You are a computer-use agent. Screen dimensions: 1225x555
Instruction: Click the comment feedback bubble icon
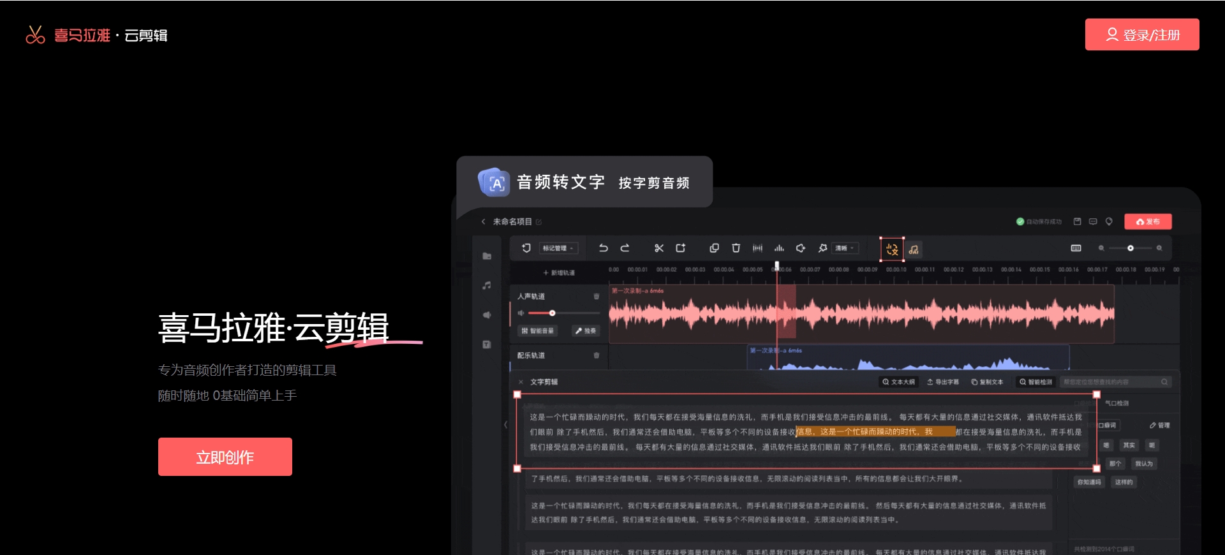(1093, 221)
